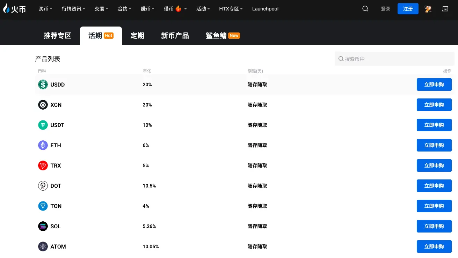Click the TRX coin icon
458x258 pixels.
pos(43,165)
